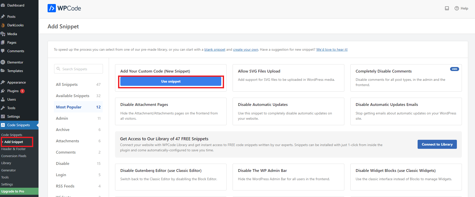This screenshot has height=197, width=475.
Task: Select the All Snippets category
Action: 78,84
